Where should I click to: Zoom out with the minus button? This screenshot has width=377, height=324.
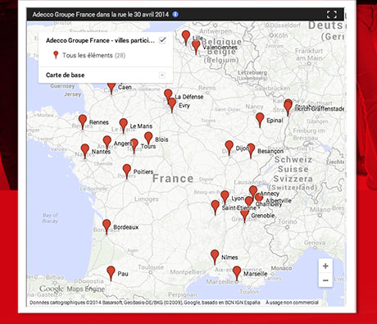pyautogui.click(x=325, y=281)
